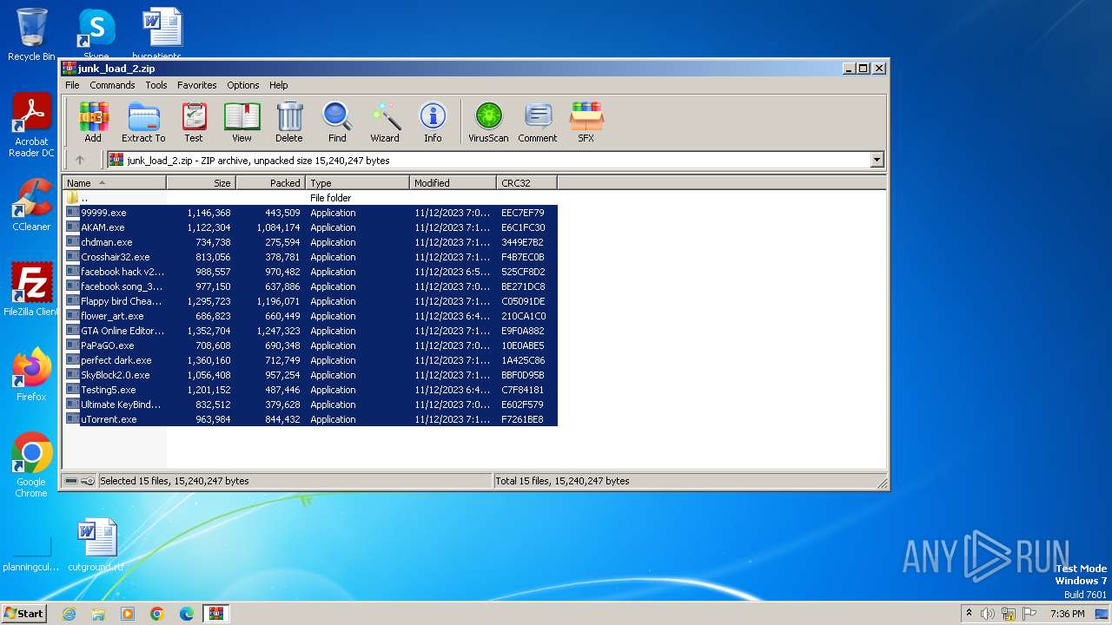
Task: Click WinRAR taskbar button
Action: (215, 614)
